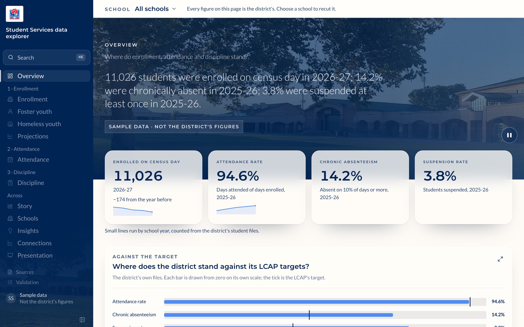The image size is (524, 327).
Task: Click the Overview grid icon
Action: 10,76
